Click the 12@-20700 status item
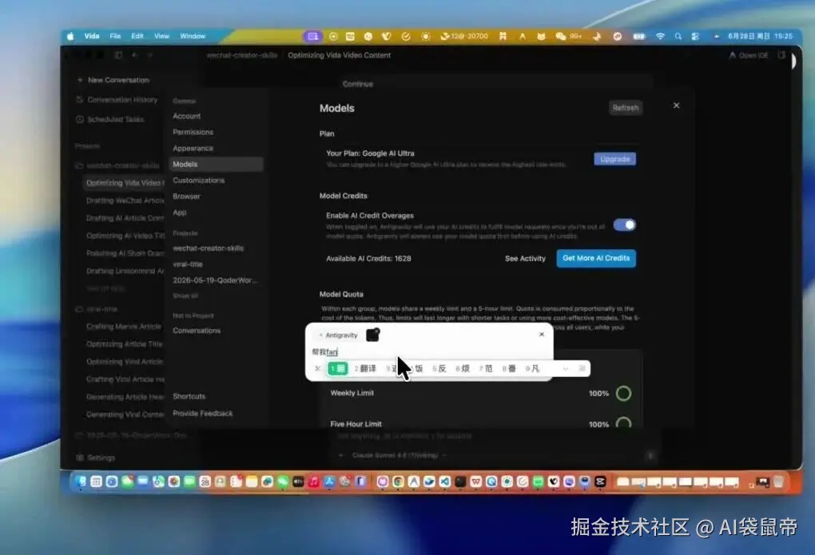The height and width of the screenshot is (555, 815). 464,36
